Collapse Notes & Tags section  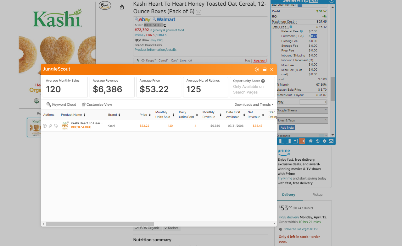[x=325, y=120]
